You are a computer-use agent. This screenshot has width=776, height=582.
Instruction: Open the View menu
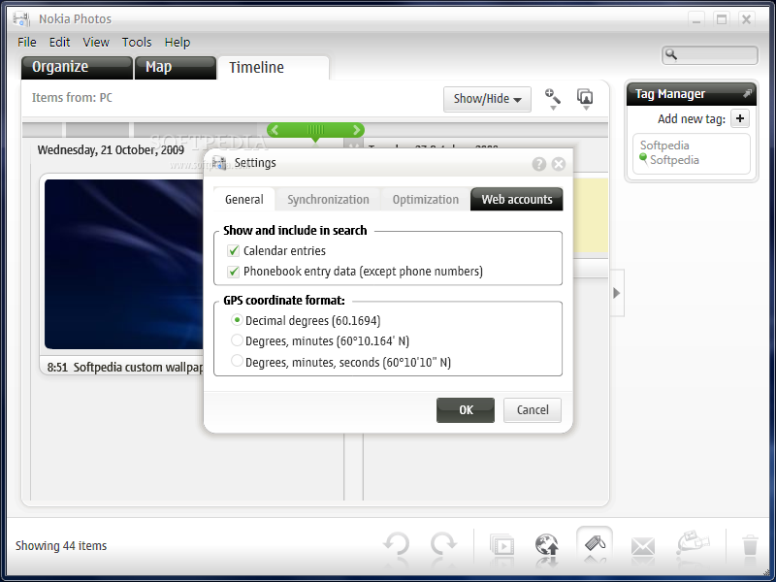(x=96, y=42)
